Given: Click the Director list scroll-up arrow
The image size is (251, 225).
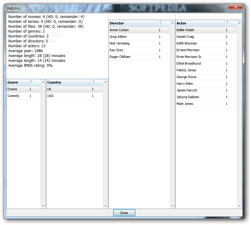Looking at the screenshot, I should click(172, 23).
